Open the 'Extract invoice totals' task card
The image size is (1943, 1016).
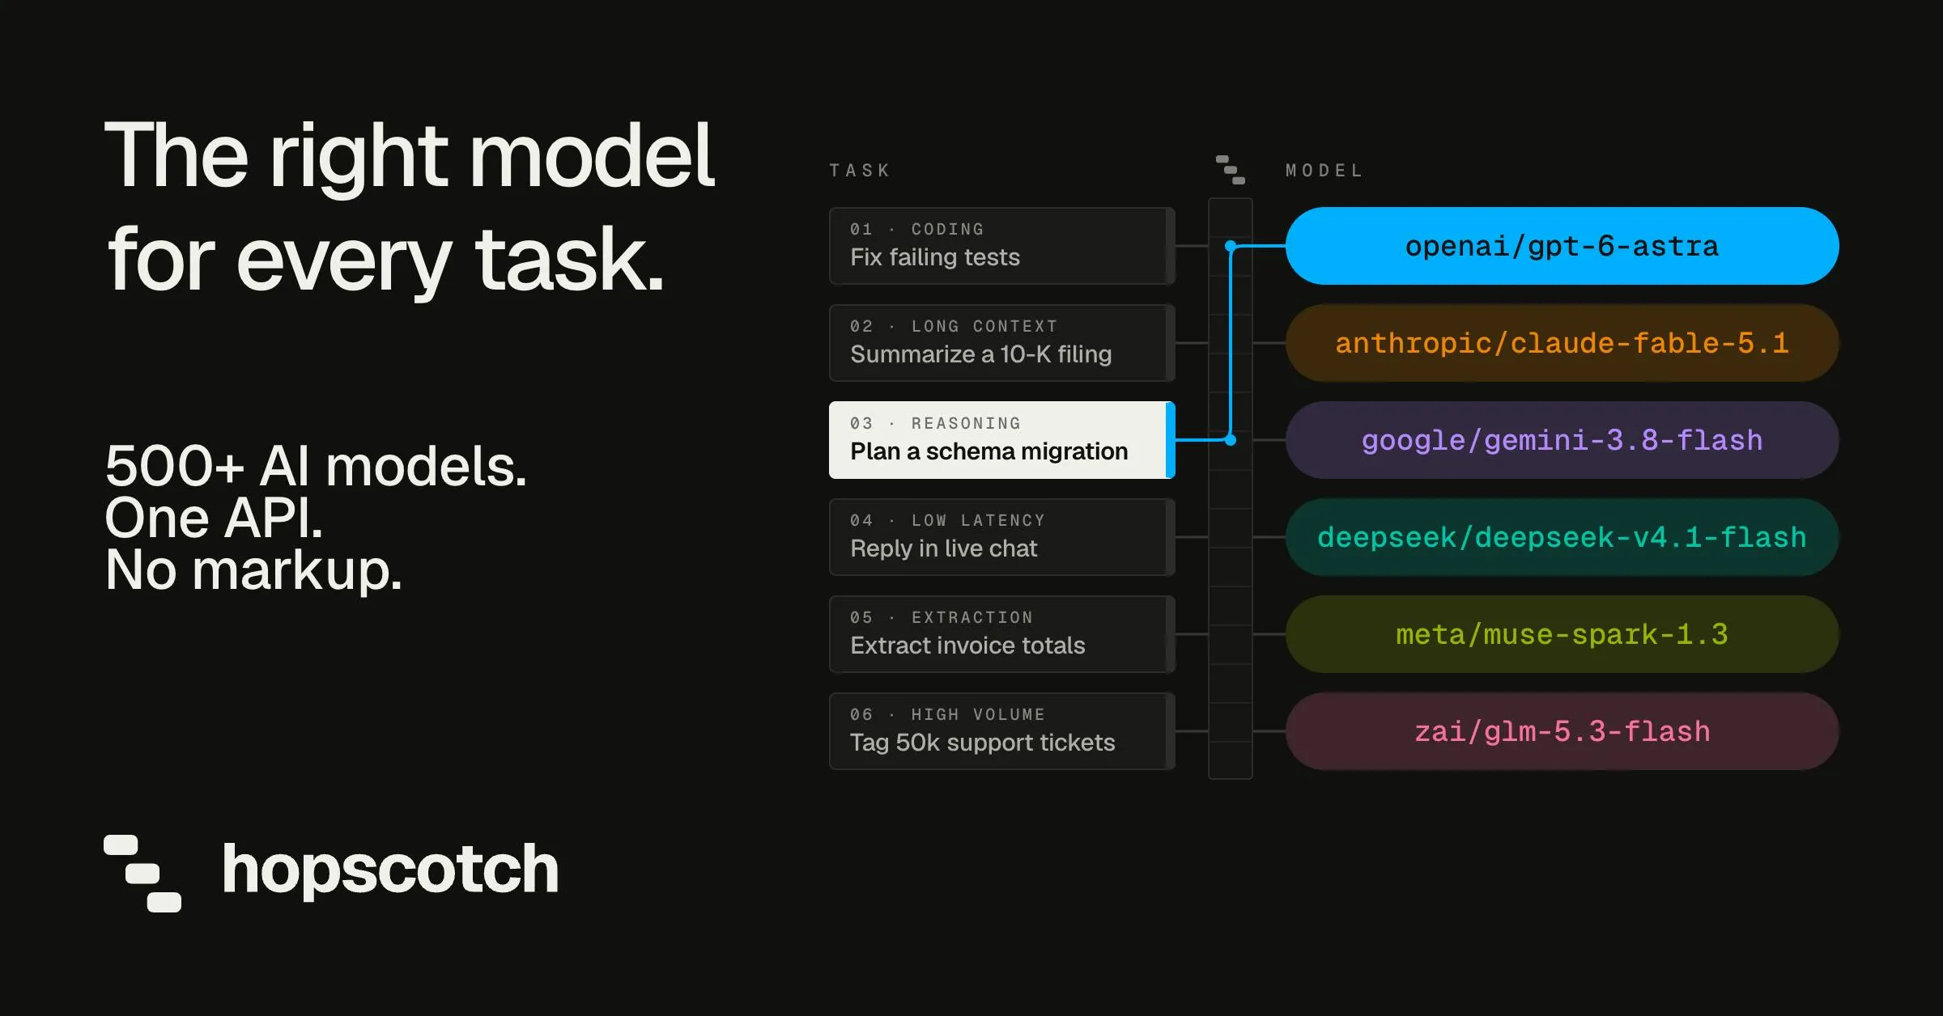pos(1002,634)
